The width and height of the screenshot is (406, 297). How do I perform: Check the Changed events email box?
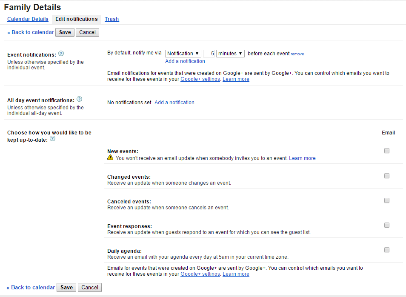coord(387,176)
